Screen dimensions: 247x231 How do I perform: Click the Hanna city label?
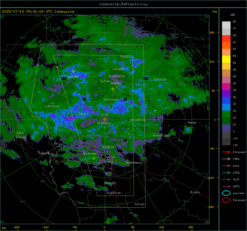tap(192, 123)
